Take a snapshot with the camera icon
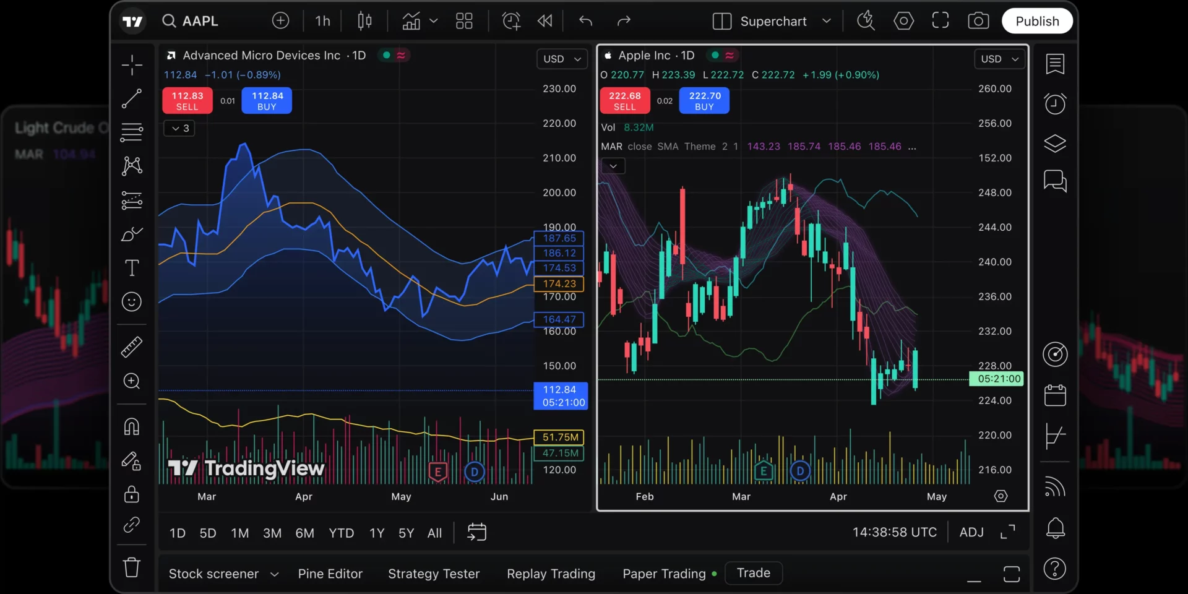The height and width of the screenshot is (594, 1188). click(978, 20)
